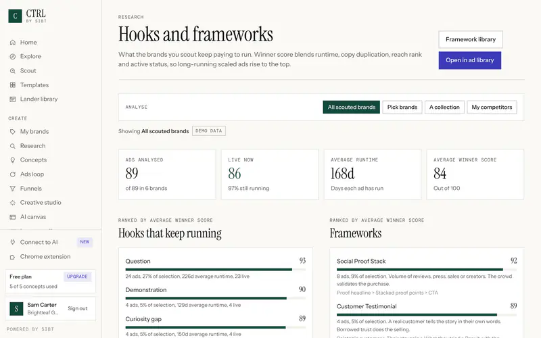541x338 pixels.
Task: Open the Average runtime stat card
Action: click(373, 174)
